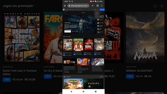
Task: Click Grand Theft Auto V: Premium Edition title
Action: coord(67,53)
